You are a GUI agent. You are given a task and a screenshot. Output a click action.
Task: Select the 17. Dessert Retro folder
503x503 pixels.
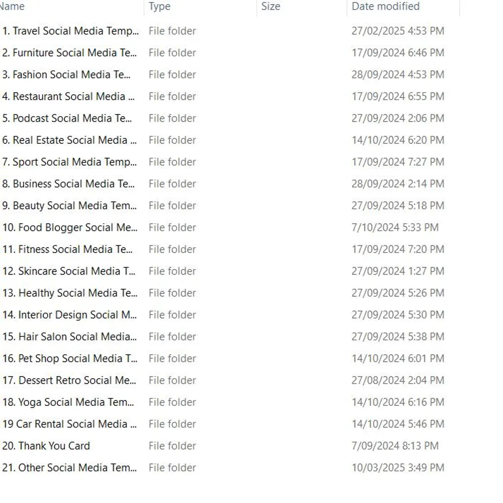click(69, 381)
